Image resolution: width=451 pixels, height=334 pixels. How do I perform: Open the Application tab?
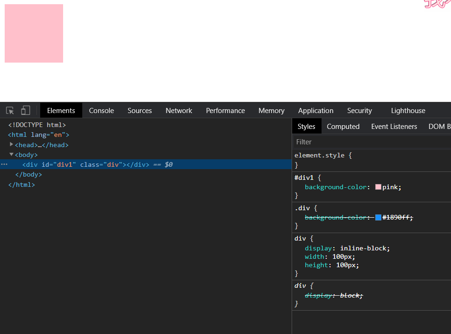tap(315, 111)
